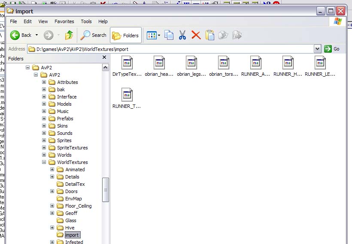Click the red Delete X icon

click(196, 35)
